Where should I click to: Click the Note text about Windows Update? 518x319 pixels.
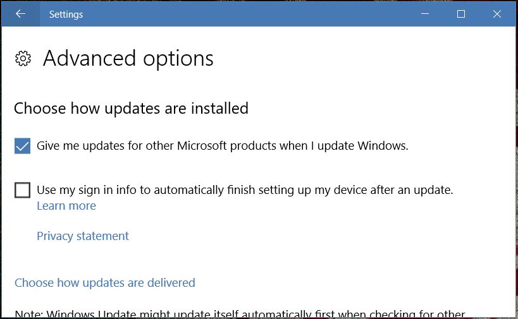[x=240, y=314]
